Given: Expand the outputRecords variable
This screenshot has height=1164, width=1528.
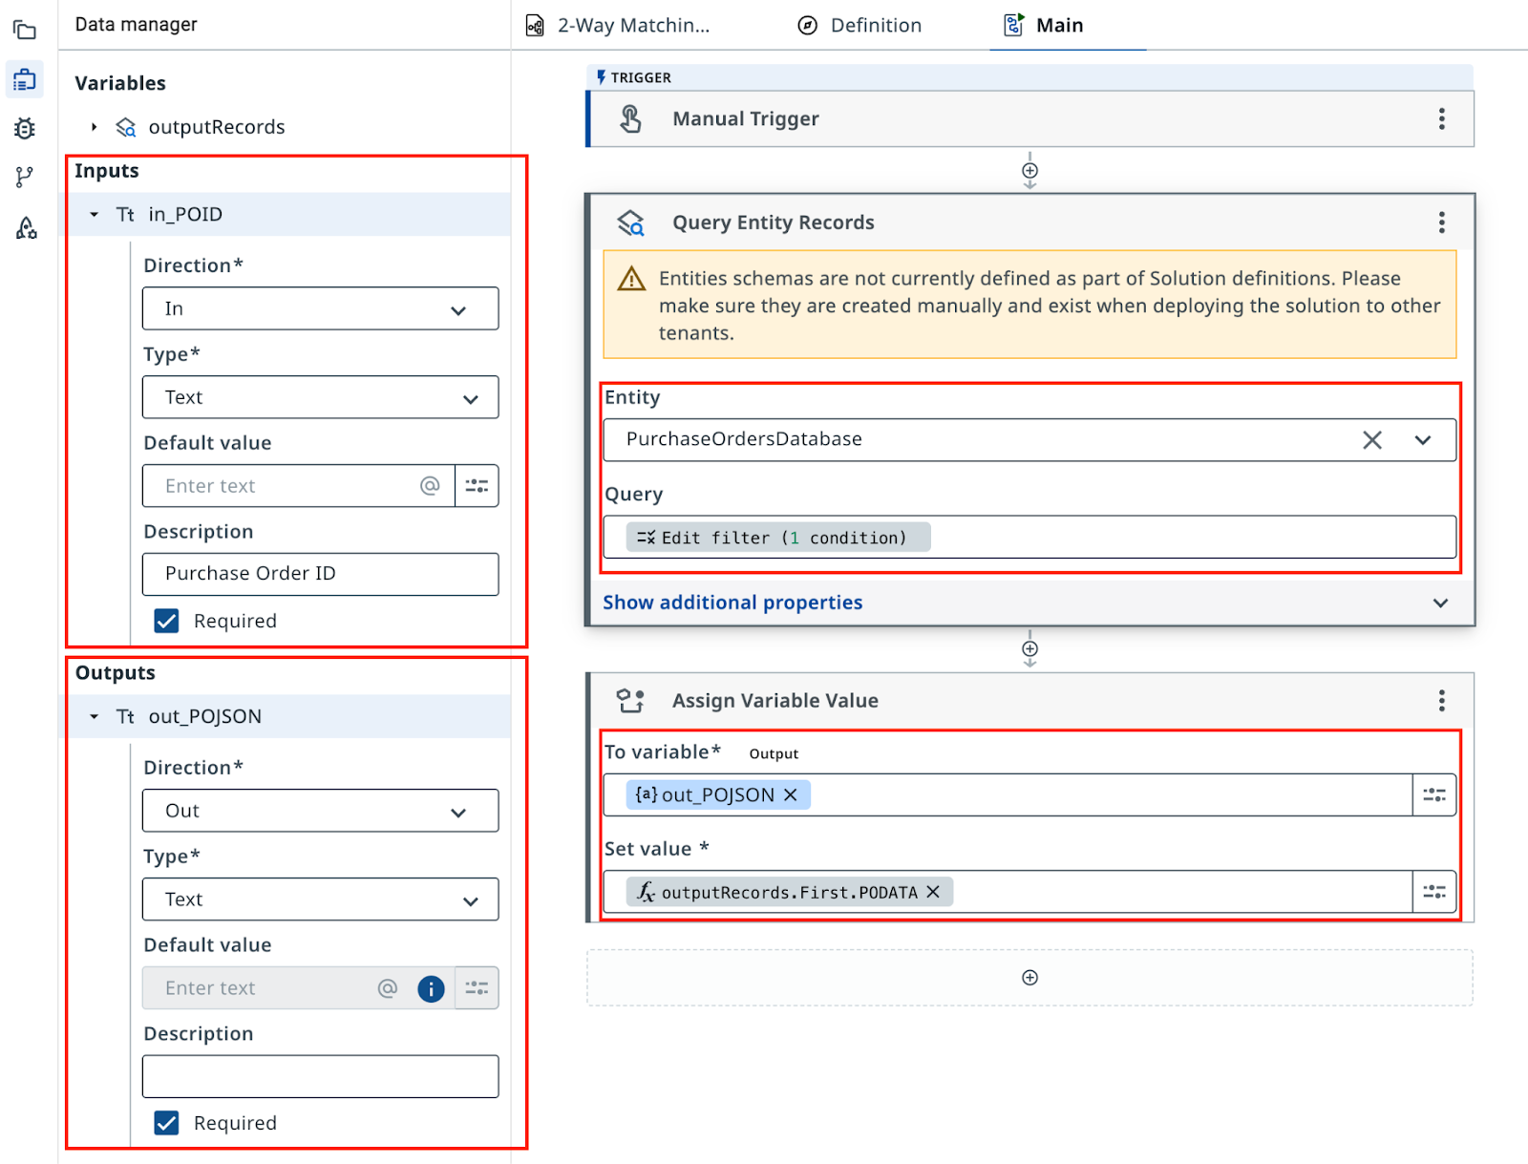Looking at the screenshot, I should tap(94, 127).
